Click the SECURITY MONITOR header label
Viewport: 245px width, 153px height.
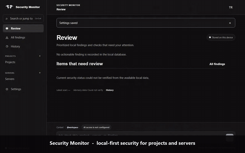click(68, 5)
